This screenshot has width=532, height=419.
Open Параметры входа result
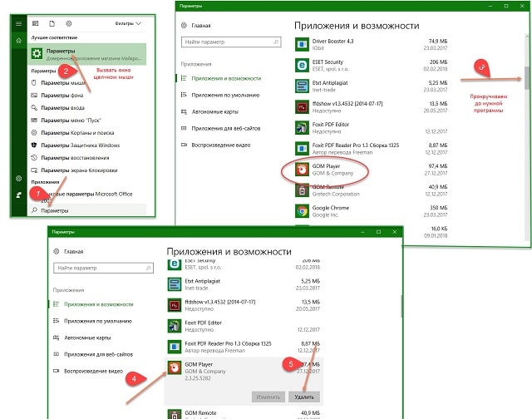click(x=57, y=108)
